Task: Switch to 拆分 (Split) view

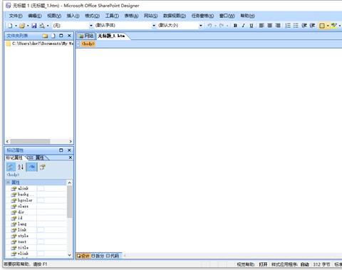Action: [98, 256]
